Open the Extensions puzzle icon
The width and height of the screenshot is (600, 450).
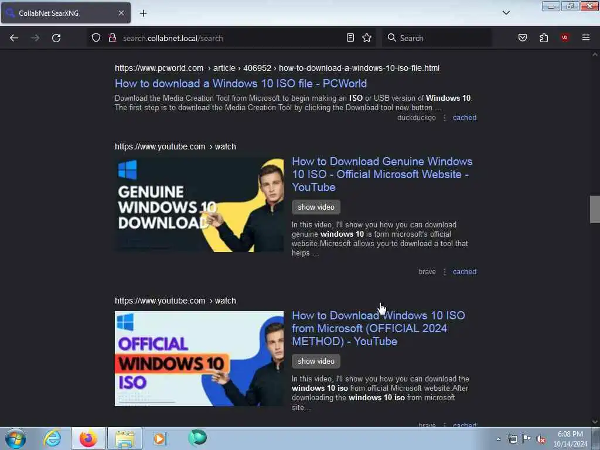tap(544, 38)
